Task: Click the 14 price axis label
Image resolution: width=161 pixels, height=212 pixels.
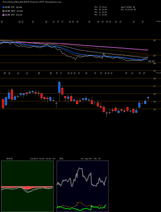Action: pos(154,110)
